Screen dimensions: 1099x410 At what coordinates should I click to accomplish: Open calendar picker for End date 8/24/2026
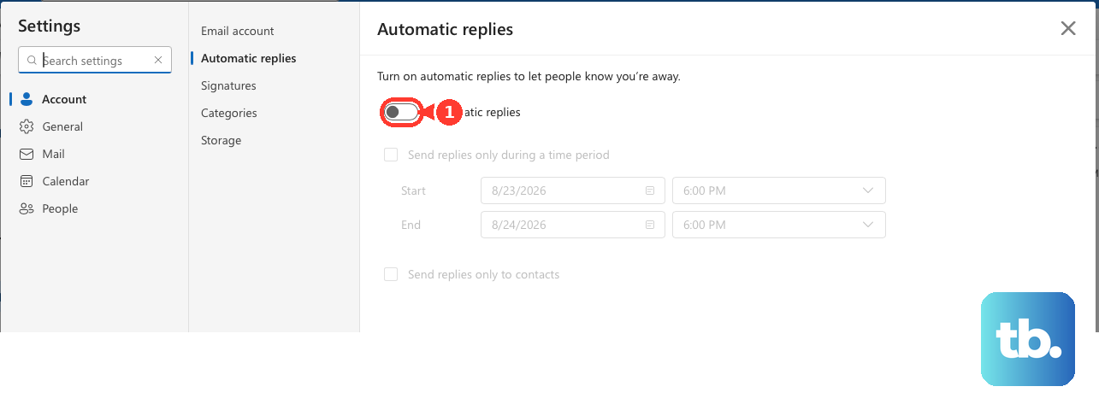(650, 225)
